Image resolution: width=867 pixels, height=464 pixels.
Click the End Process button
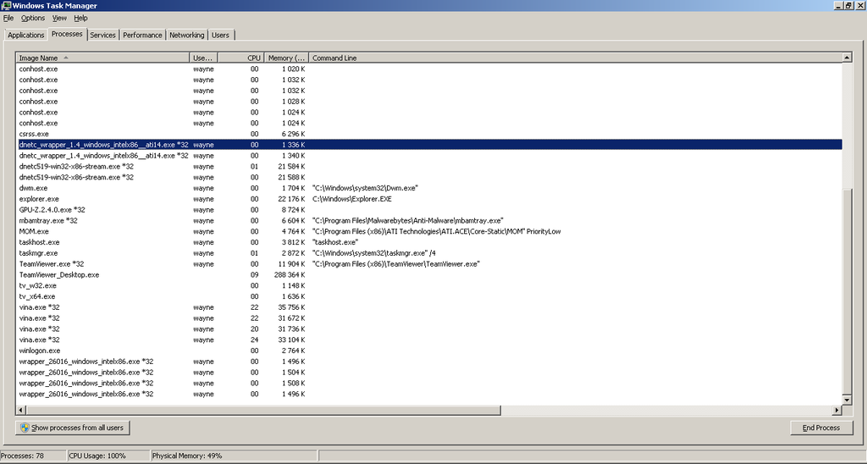tap(821, 428)
